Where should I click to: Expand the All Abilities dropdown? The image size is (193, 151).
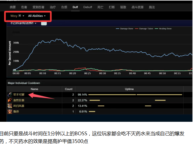pyautogui.click(x=37, y=16)
